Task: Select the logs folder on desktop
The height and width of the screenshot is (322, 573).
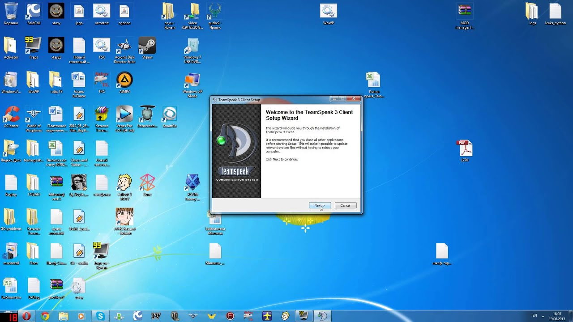Action: [x=532, y=14]
